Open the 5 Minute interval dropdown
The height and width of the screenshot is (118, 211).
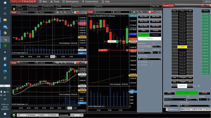coord(46,12)
